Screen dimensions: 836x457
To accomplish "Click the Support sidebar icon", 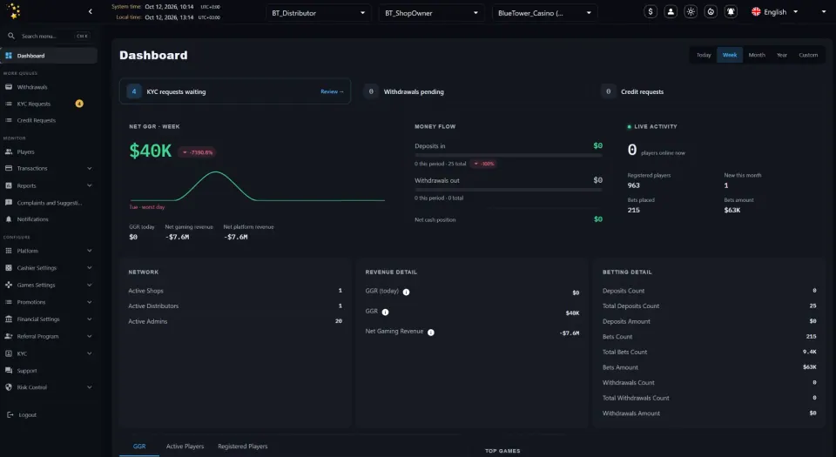I will 9,370.
